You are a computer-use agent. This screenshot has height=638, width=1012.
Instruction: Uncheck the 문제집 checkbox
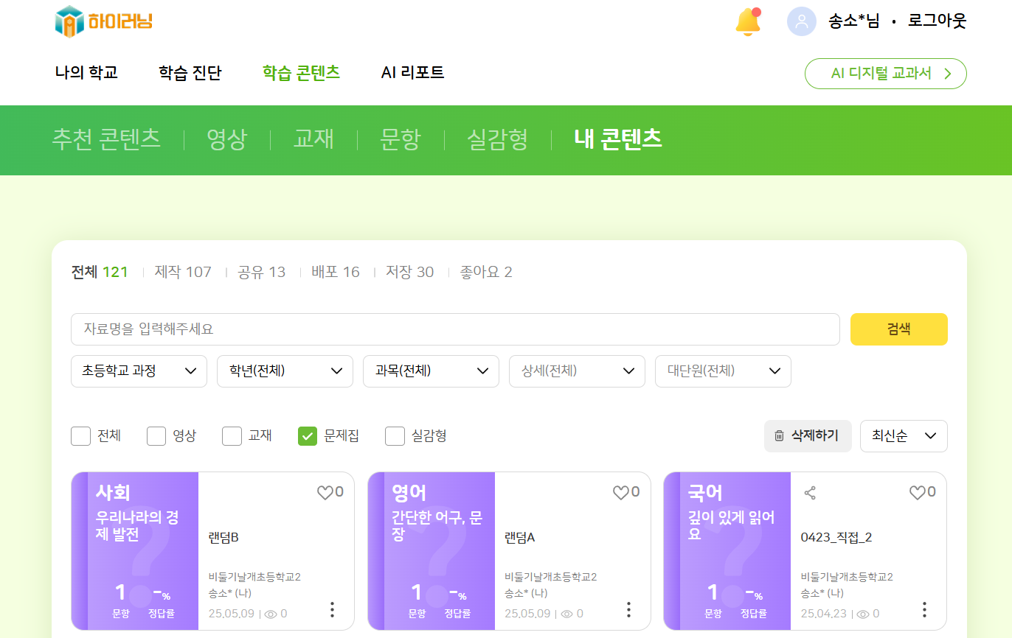point(308,436)
